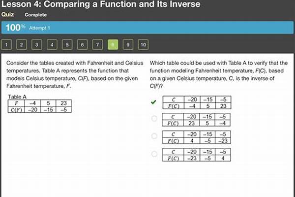Choose fourth answer radio, F(C) row –23, –5, 4
The width and height of the screenshot is (295, 197).
click(154, 154)
